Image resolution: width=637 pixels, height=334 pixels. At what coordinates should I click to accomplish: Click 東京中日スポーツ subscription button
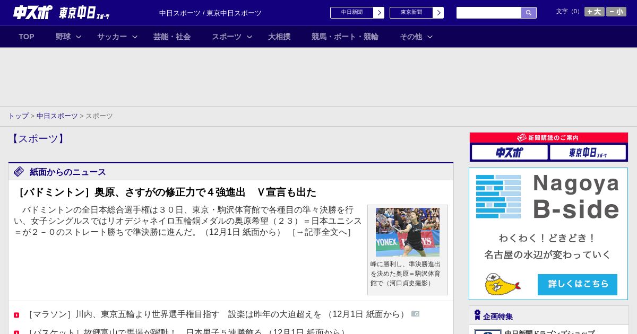588,153
